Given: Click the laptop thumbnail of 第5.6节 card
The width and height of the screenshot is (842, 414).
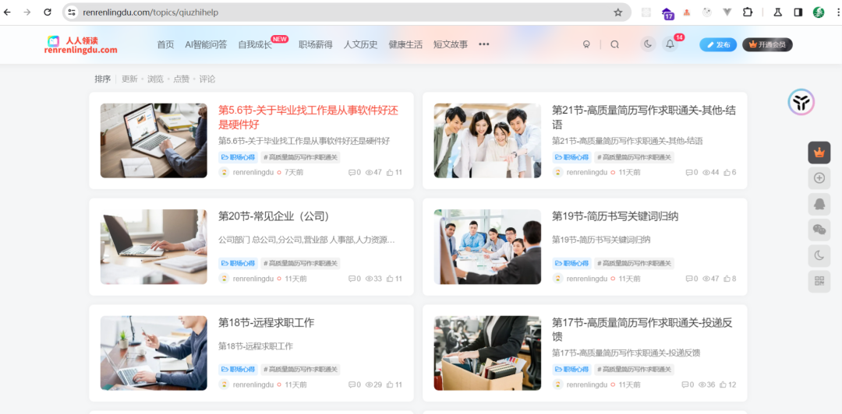Looking at the screenshot, I should [154, 141].
